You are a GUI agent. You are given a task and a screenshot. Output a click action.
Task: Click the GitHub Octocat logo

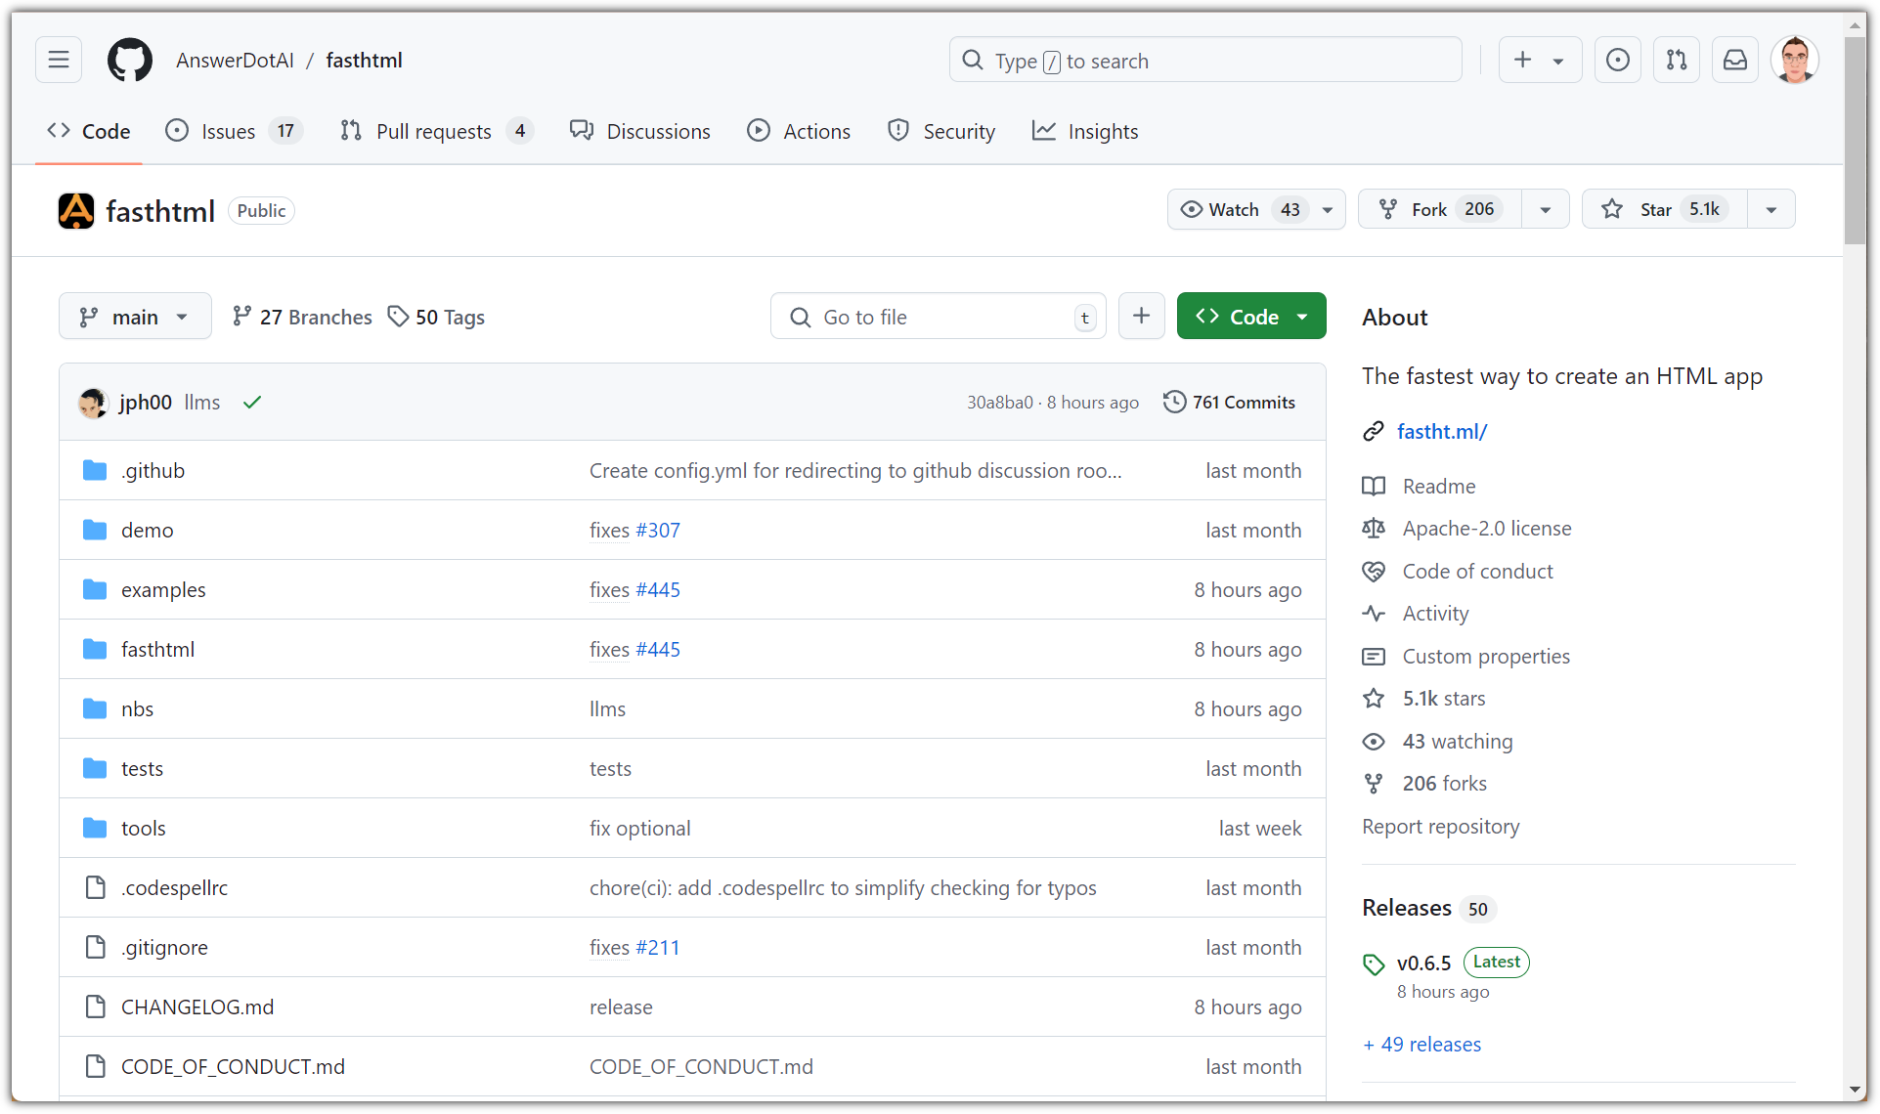[x=129, y=61]
